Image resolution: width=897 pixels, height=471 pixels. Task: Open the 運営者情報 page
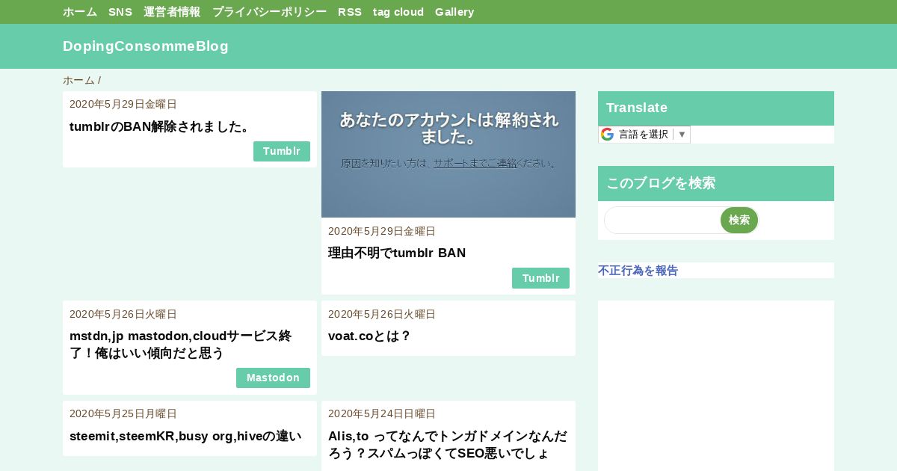click(x=172, y=12)
